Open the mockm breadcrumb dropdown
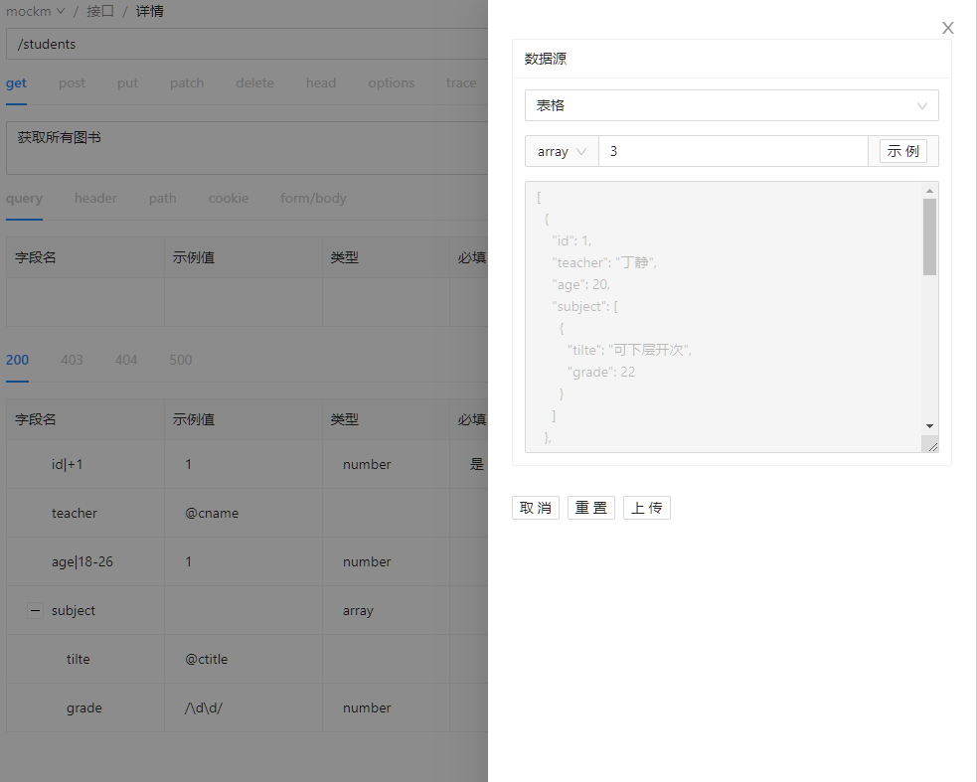Image resolution: width=977 pixels, height=782 pixels. (36, 12)
